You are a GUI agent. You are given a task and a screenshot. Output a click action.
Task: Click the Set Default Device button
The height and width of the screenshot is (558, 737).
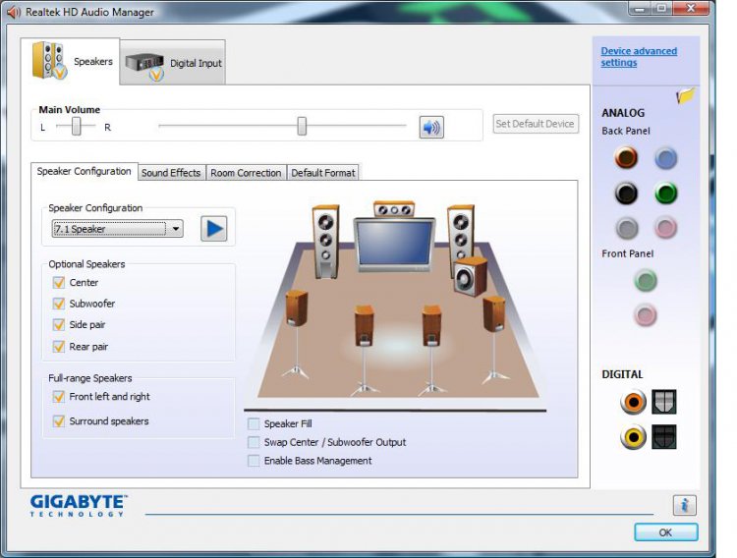pos(536,124)
